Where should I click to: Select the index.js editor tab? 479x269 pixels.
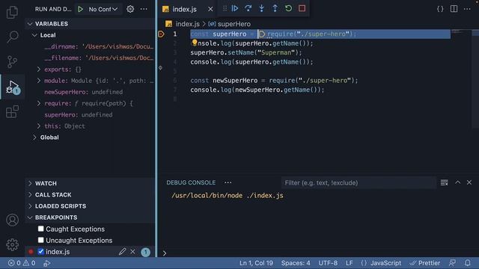pyautogui.click(x=184, y=9)
